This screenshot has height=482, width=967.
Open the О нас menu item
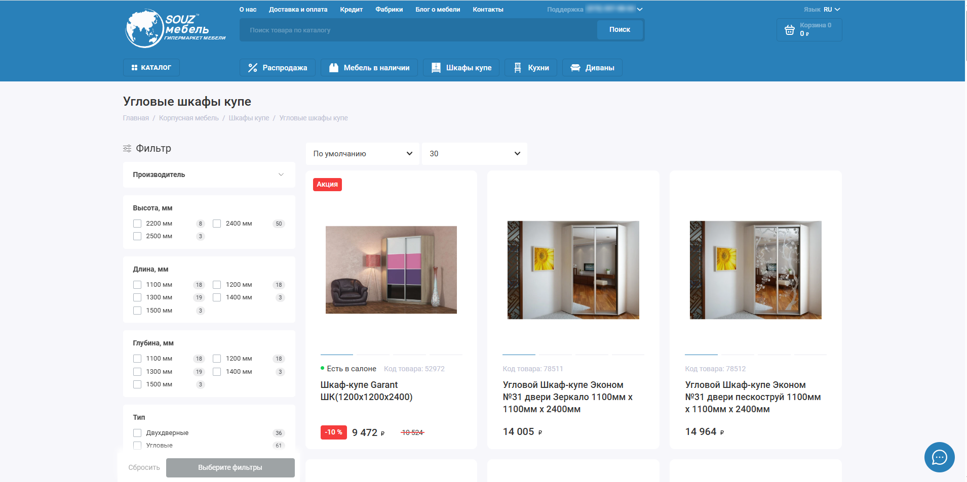click(248, 10)
